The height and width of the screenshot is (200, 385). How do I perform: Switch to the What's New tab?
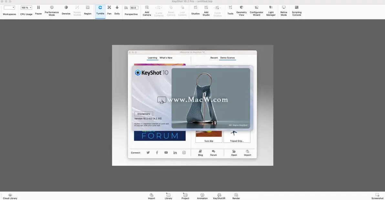[x=166, y=58]
